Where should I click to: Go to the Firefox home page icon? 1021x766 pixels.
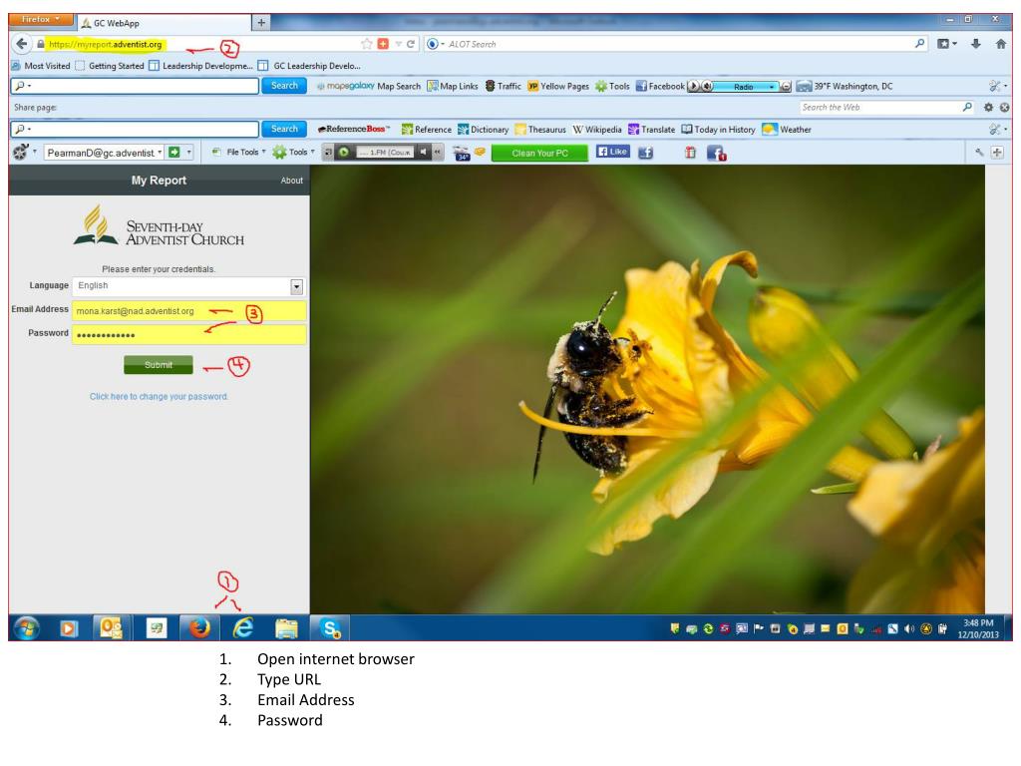pos(1001,44)
